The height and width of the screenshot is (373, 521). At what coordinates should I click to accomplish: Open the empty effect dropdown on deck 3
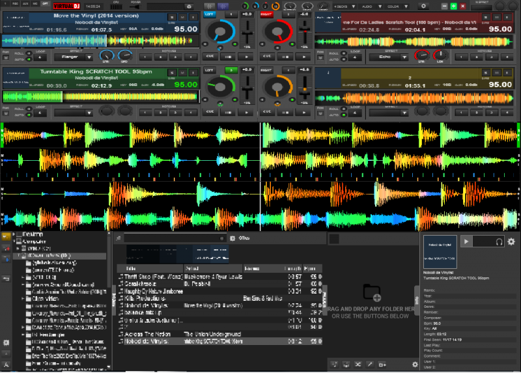73,113
